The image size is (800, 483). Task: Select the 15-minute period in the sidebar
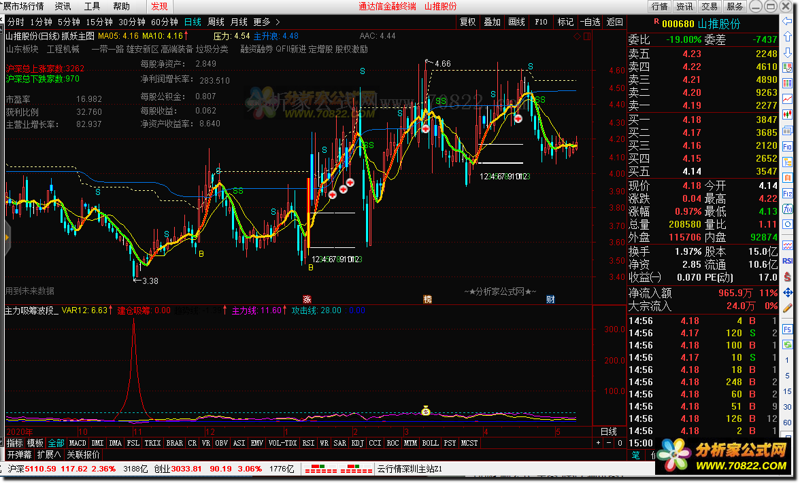click(787, 391)
